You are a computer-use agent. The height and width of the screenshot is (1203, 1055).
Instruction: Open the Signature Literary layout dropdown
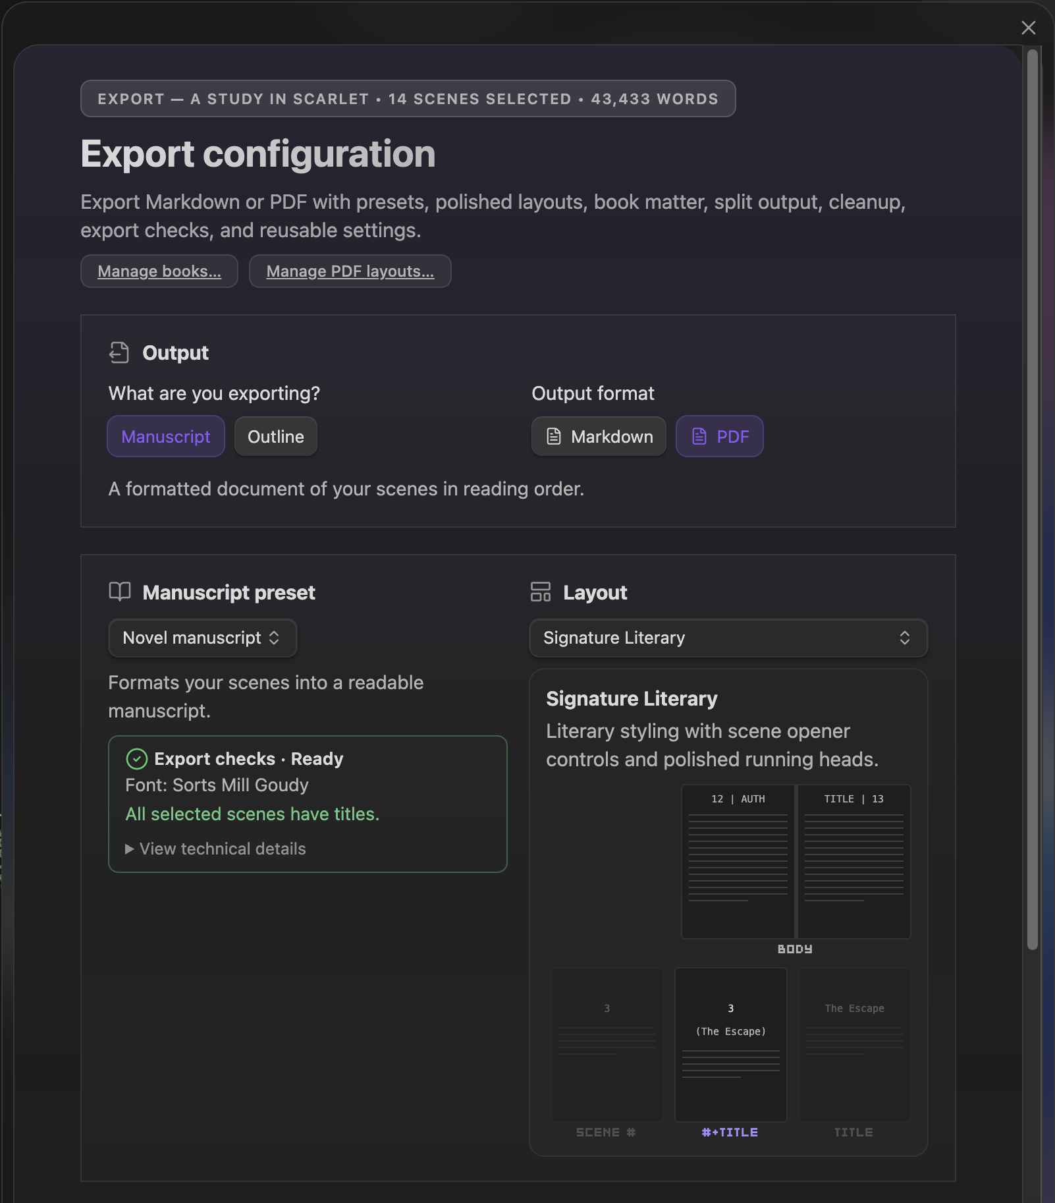[x=728, y=638]
